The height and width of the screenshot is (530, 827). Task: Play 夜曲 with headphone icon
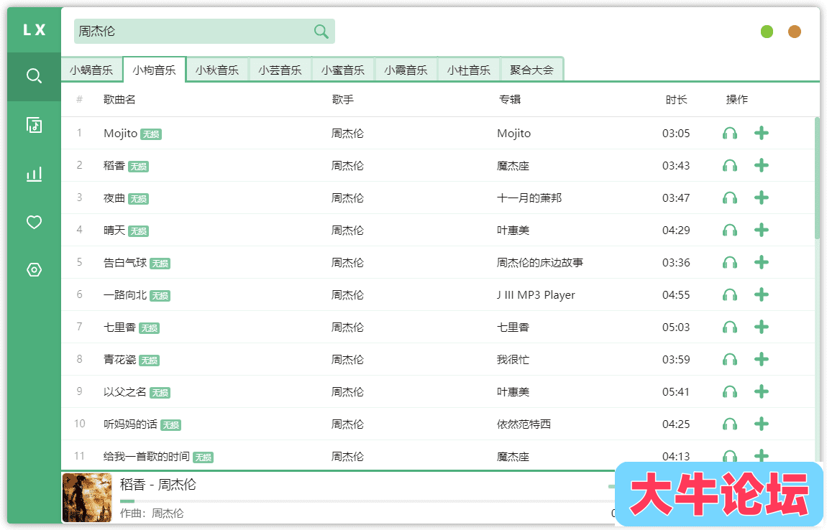click(730, 198)
